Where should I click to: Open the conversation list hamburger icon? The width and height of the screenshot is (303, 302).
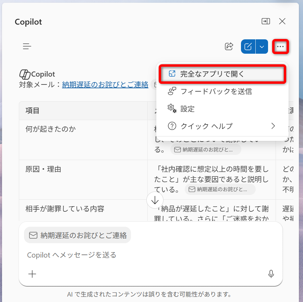point(27,46)
